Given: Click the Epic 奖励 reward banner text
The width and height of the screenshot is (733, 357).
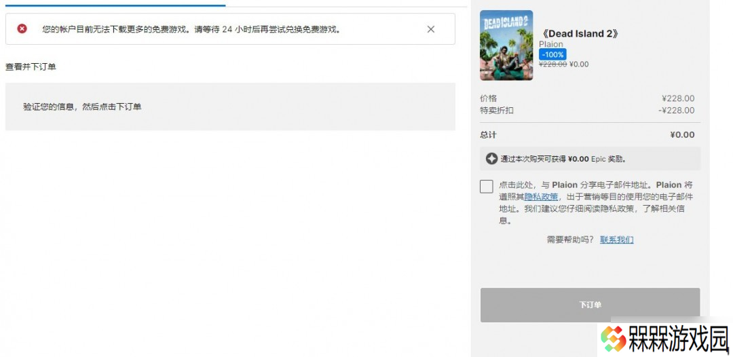Looking at the screenshot, I should coord(563,159).
